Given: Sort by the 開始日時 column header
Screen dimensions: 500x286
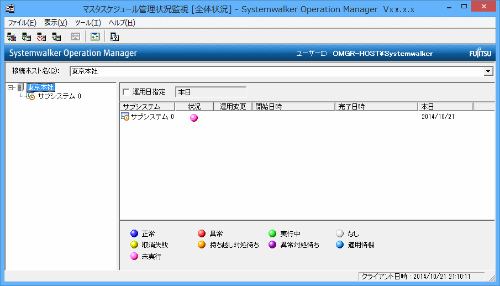Looking at the screenshot, I should pyautogui.click(x=293, y=107).
